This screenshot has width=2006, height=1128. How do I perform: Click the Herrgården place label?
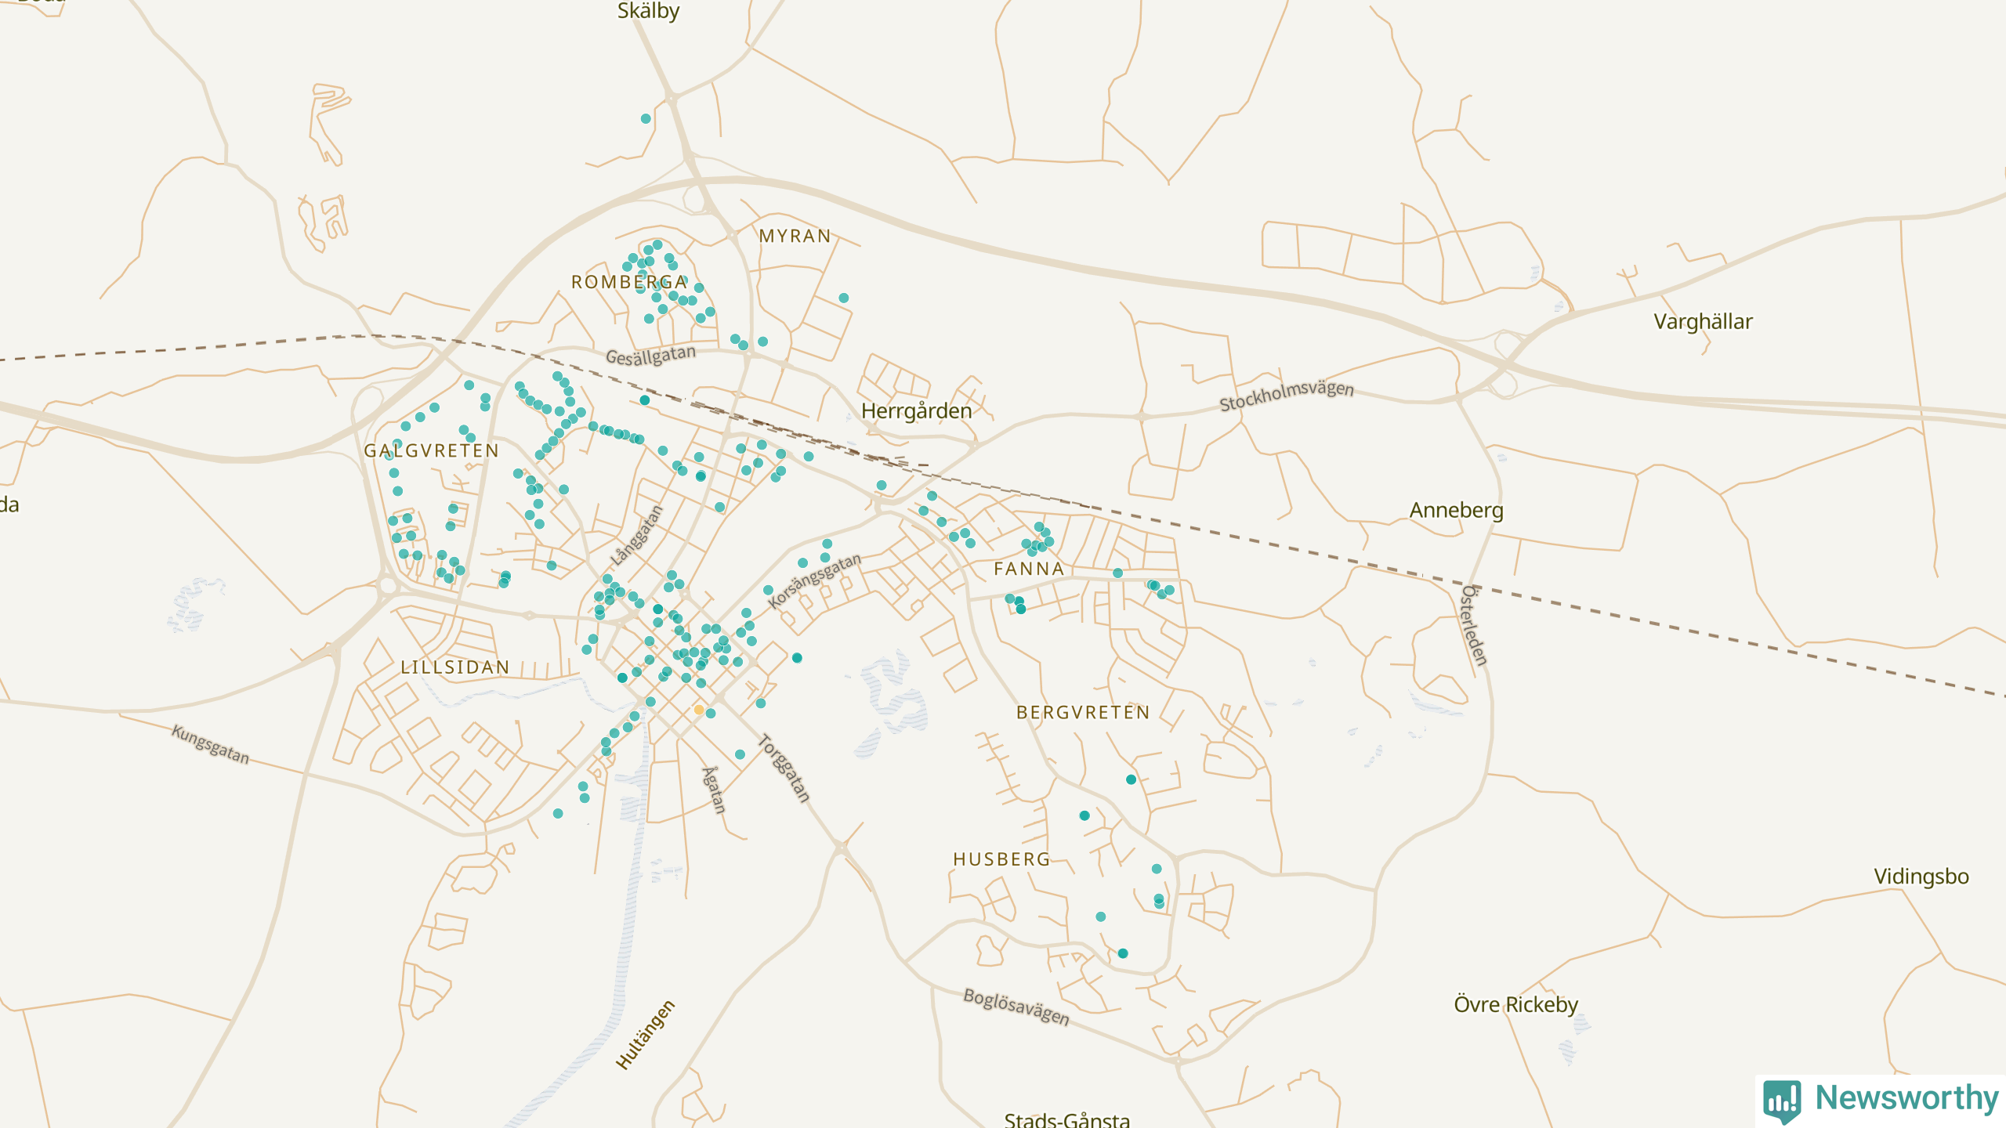point(916,410)
